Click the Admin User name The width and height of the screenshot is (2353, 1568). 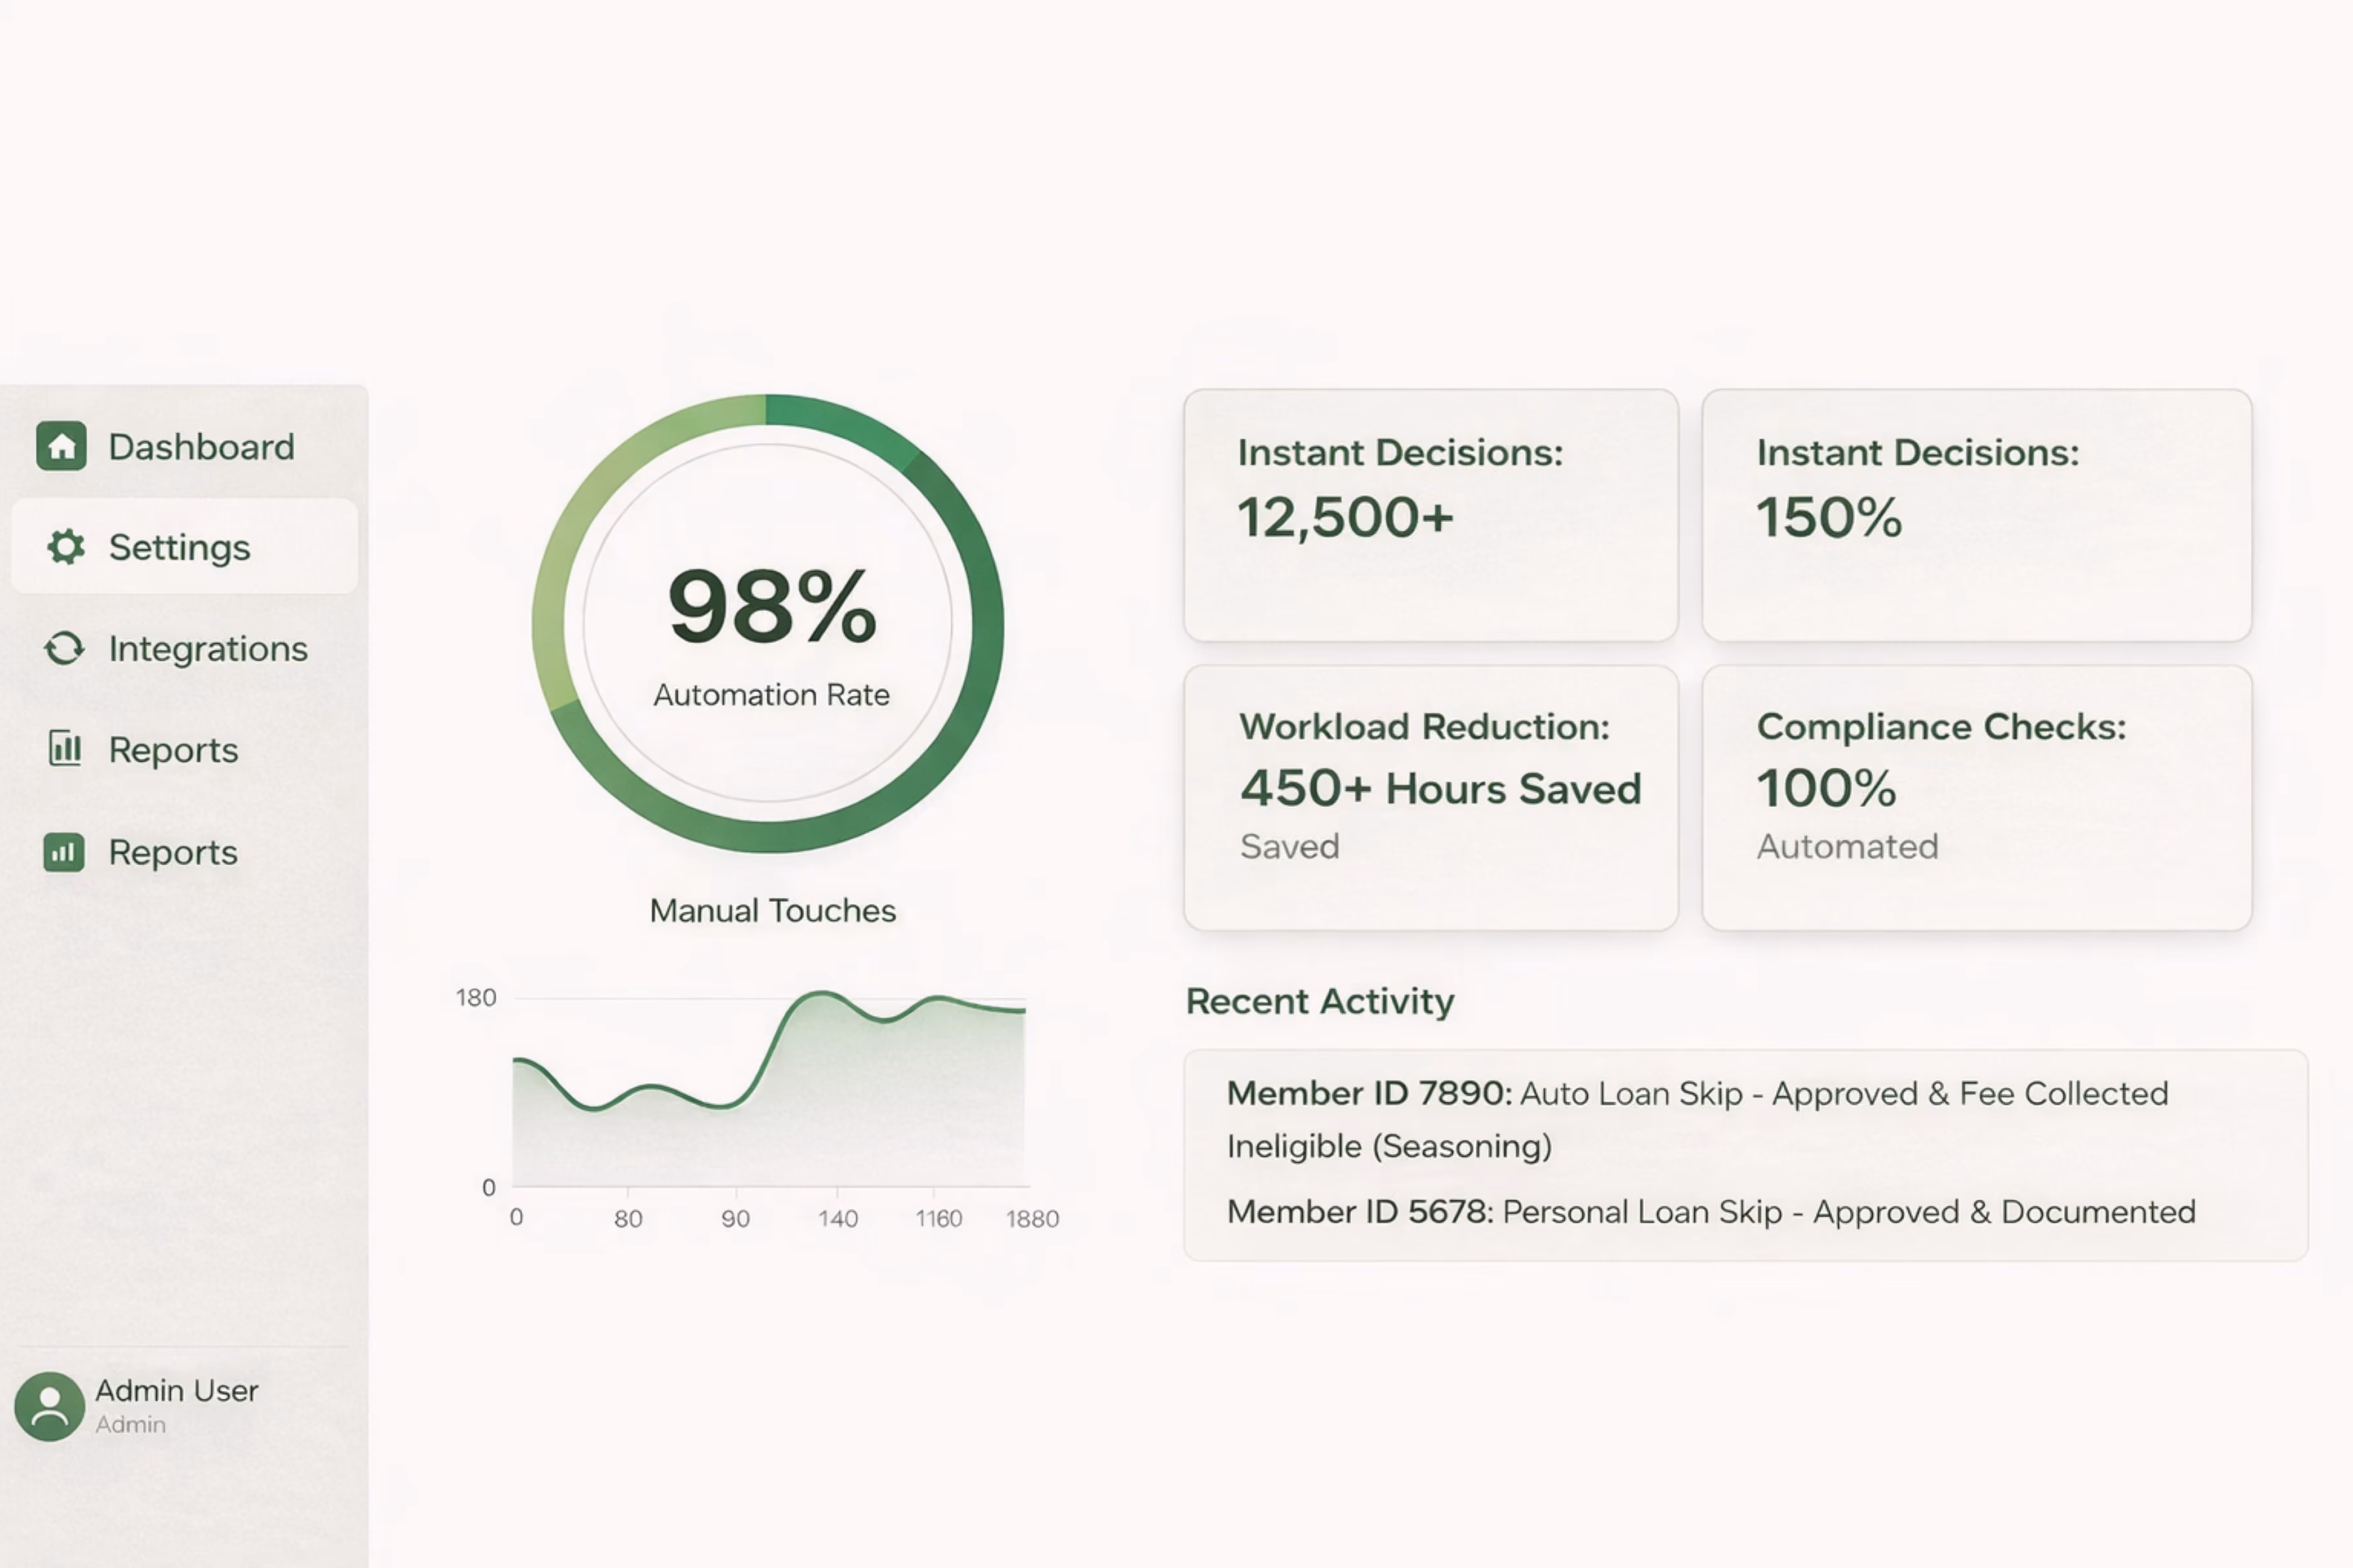[x=177, y=1390]
